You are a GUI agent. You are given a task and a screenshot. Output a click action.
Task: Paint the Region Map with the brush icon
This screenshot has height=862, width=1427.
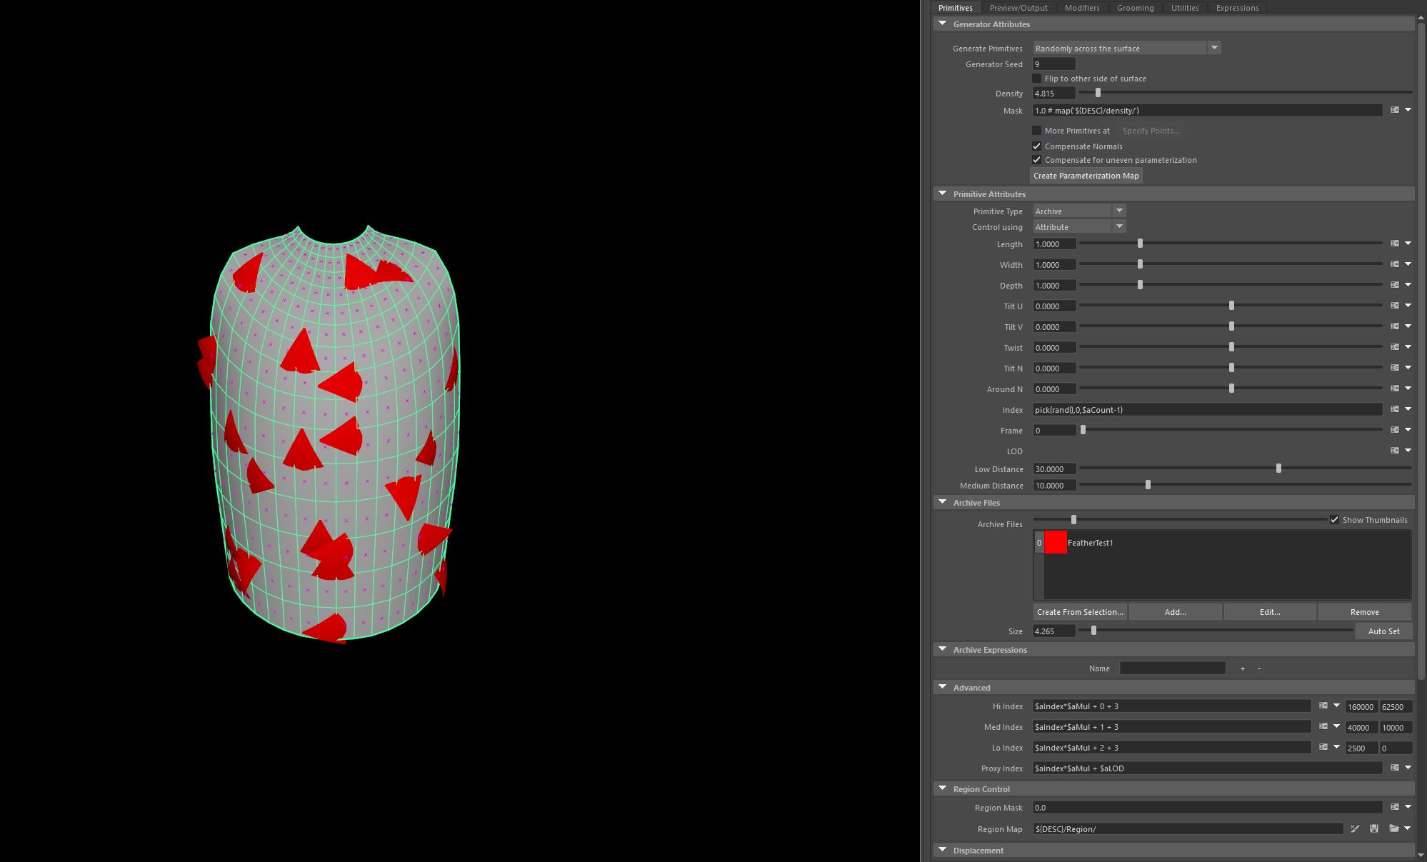coord(1355,828)
